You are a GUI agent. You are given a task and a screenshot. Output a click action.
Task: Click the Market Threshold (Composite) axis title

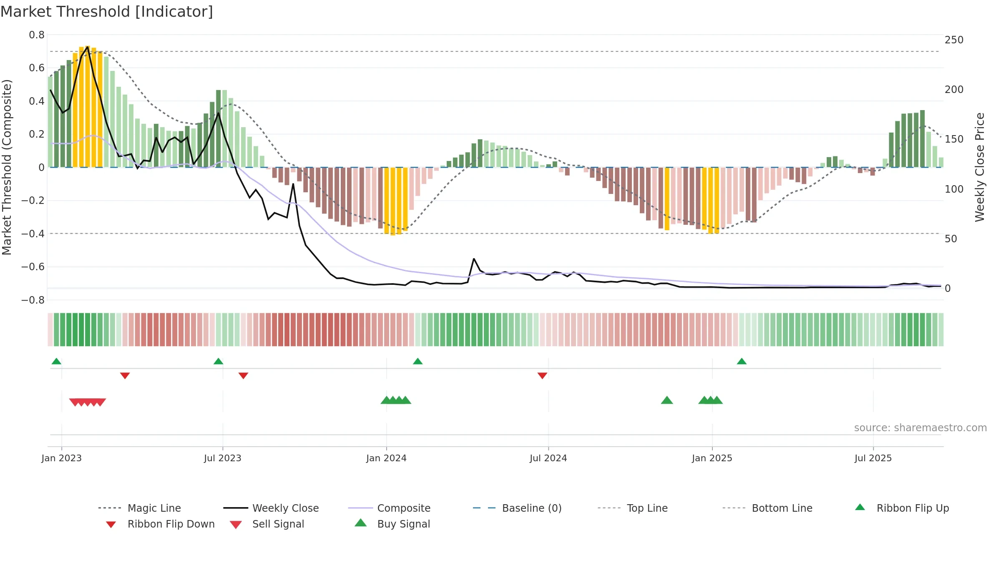point(7,167)
